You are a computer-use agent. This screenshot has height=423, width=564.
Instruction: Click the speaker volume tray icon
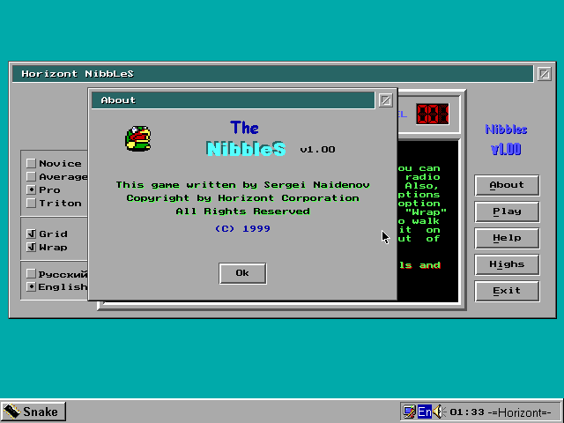click(x=439, y=412)
